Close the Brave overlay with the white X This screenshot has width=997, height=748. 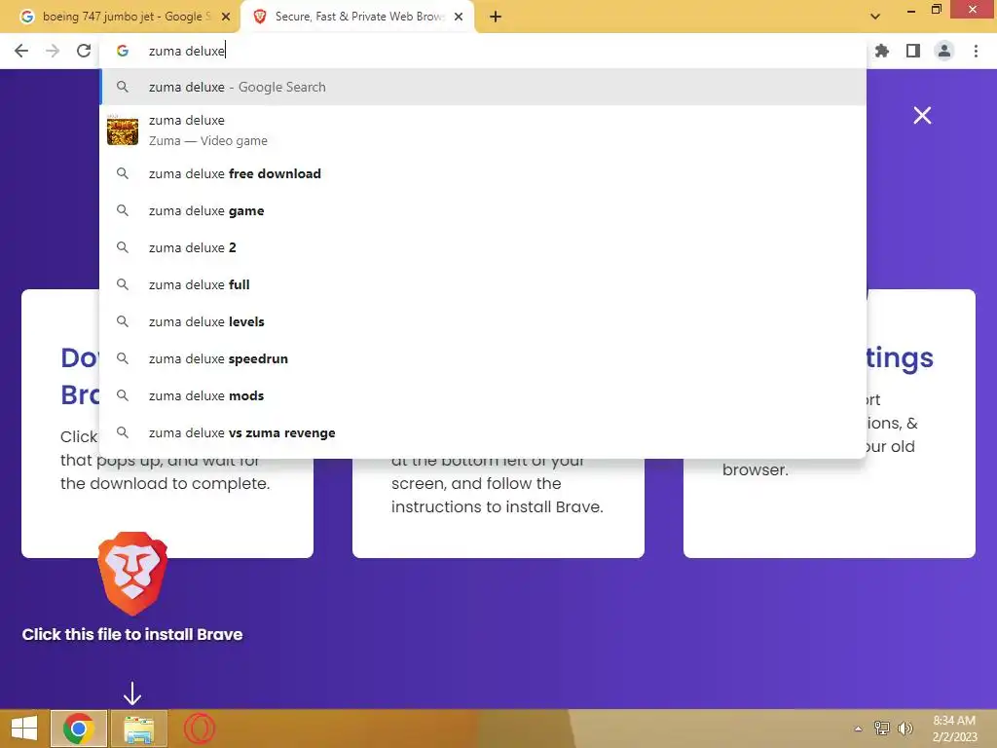tap(922, 115)
